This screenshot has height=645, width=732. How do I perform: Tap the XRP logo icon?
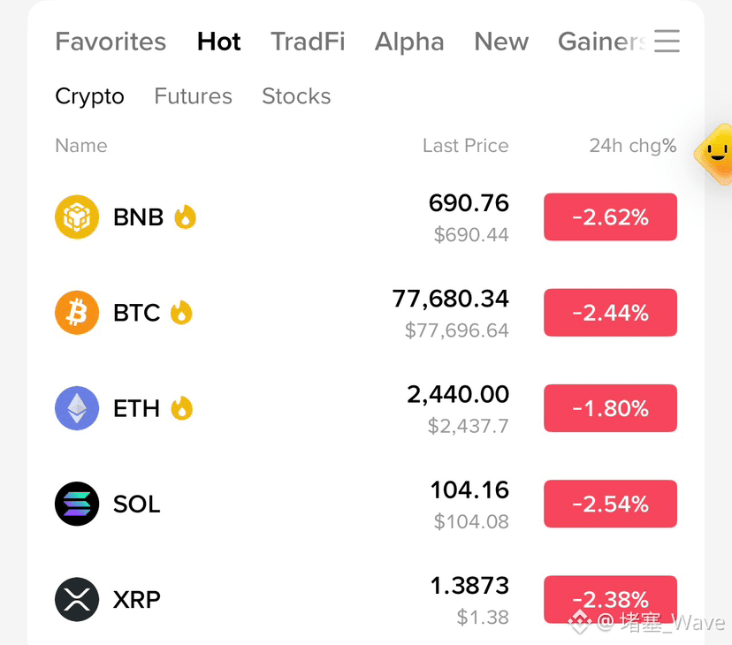point(77,600)
